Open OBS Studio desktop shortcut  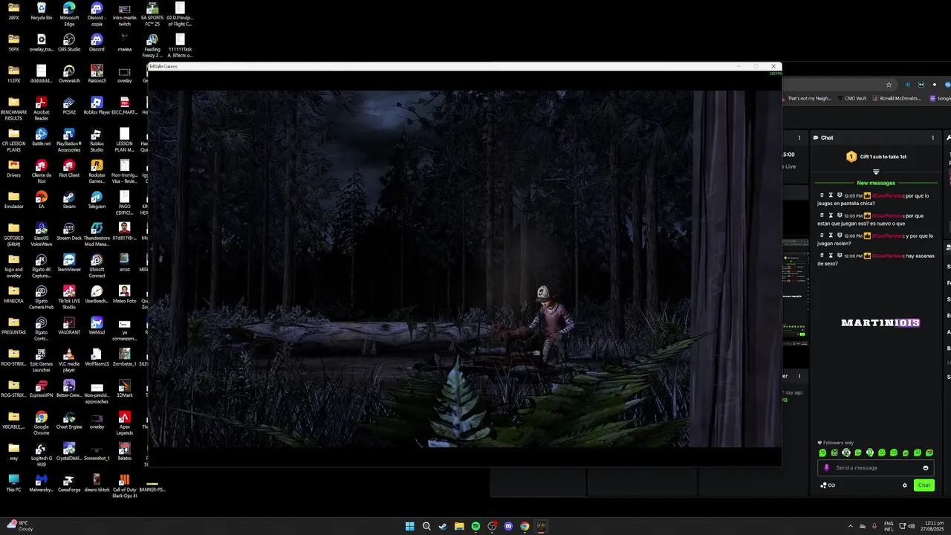[69, 42]
